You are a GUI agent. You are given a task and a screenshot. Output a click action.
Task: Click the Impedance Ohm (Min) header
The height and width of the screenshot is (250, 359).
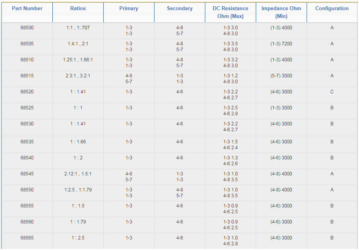(281, 12)
